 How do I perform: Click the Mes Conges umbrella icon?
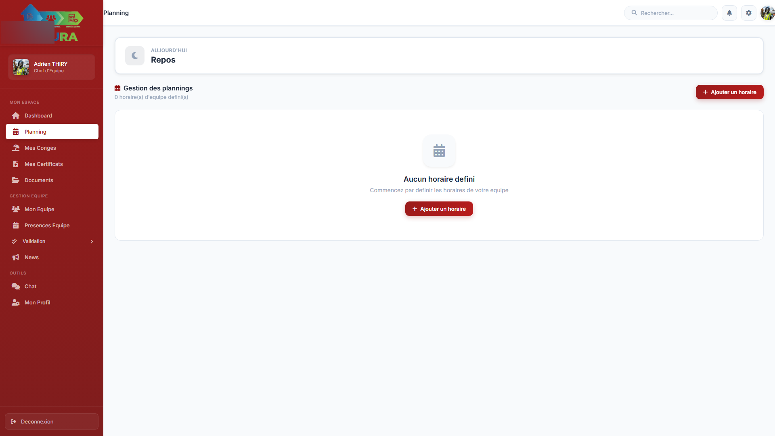(x=16, y=148)
